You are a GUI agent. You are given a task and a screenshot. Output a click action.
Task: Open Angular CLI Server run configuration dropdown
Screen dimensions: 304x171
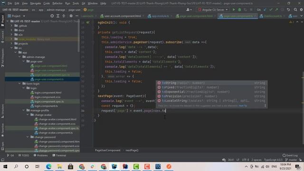coord(213,9)
